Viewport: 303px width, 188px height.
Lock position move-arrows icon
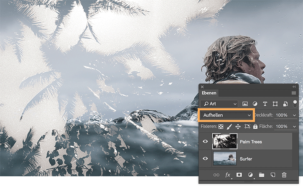click(238, 127)
